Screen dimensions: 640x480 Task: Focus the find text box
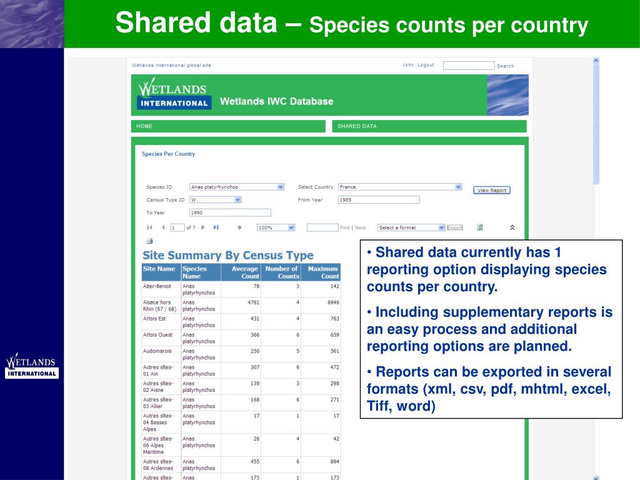coord(322,227)
